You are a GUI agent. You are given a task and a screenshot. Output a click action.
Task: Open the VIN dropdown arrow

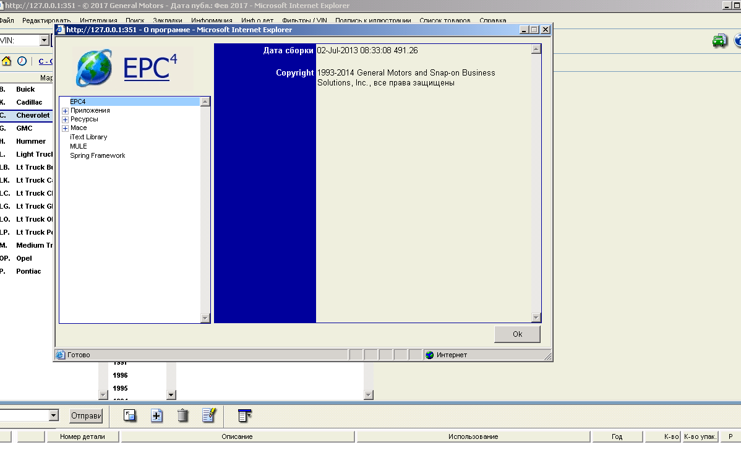pos(45,40)
